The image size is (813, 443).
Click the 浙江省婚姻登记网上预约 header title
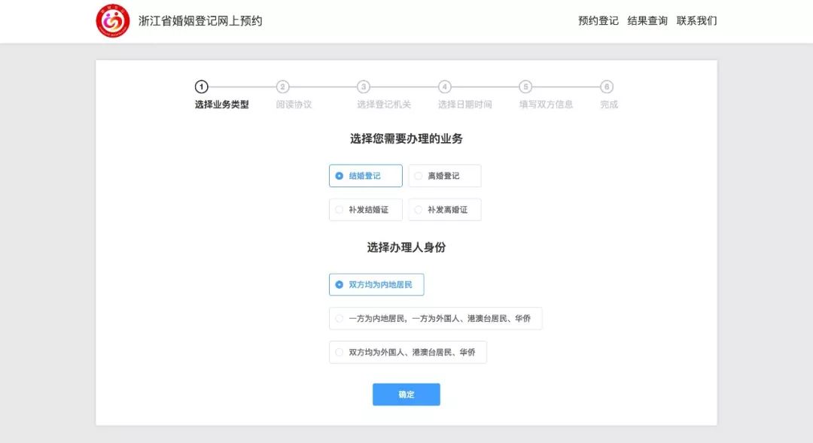click(x=200, y=21)
